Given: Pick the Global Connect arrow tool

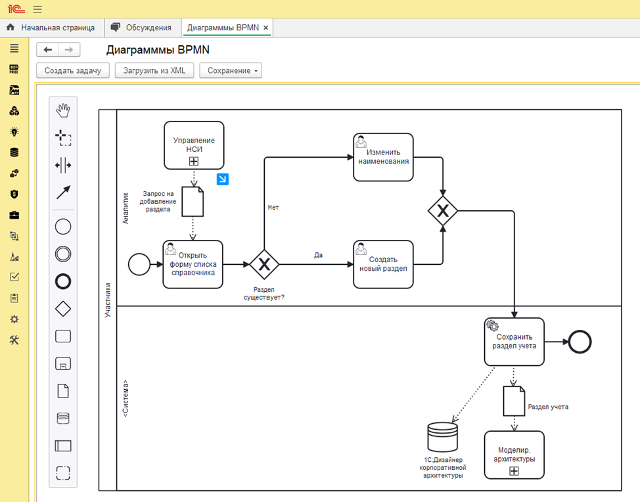Looking at the screenshot, I should coord(63,193).
